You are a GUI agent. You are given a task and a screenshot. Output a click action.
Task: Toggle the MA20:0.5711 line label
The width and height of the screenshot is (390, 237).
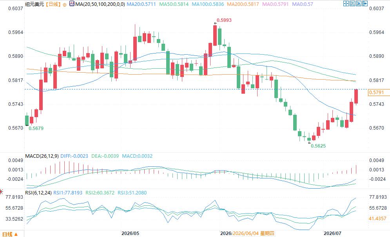pos(141,4)
